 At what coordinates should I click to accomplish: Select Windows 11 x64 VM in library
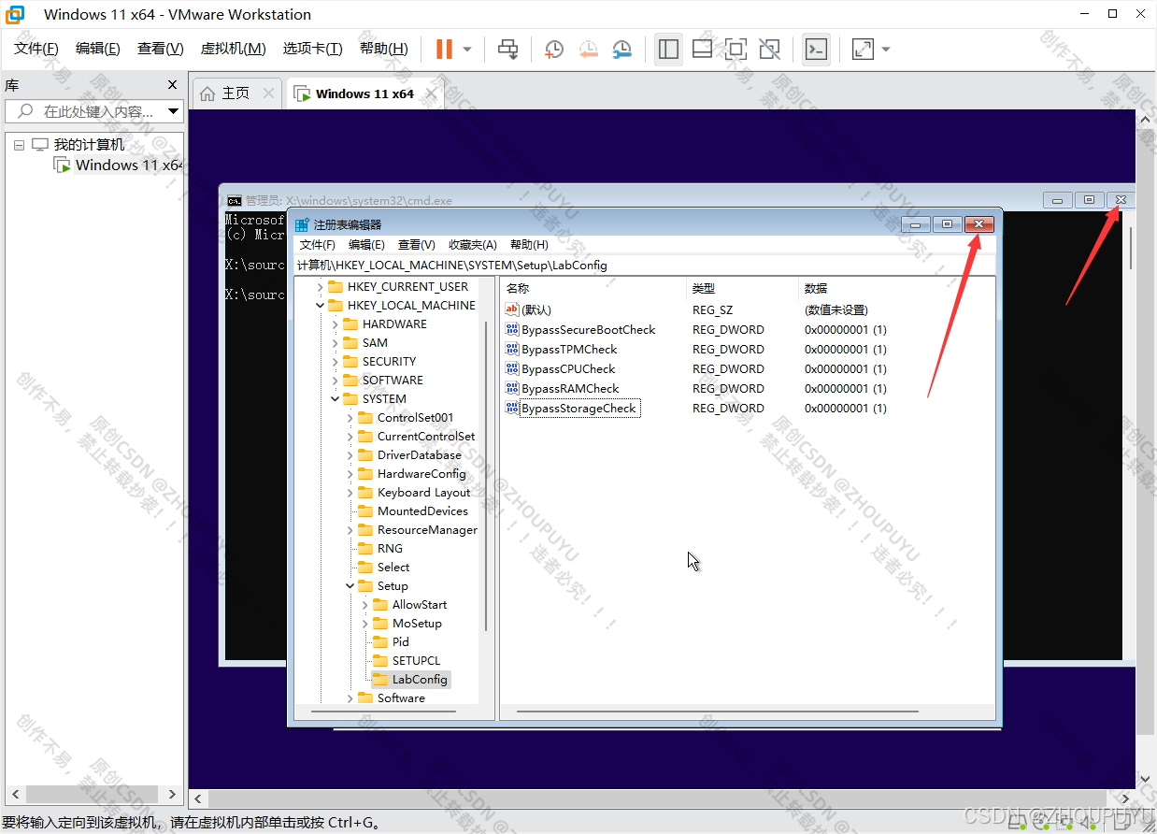coord(128,165)
